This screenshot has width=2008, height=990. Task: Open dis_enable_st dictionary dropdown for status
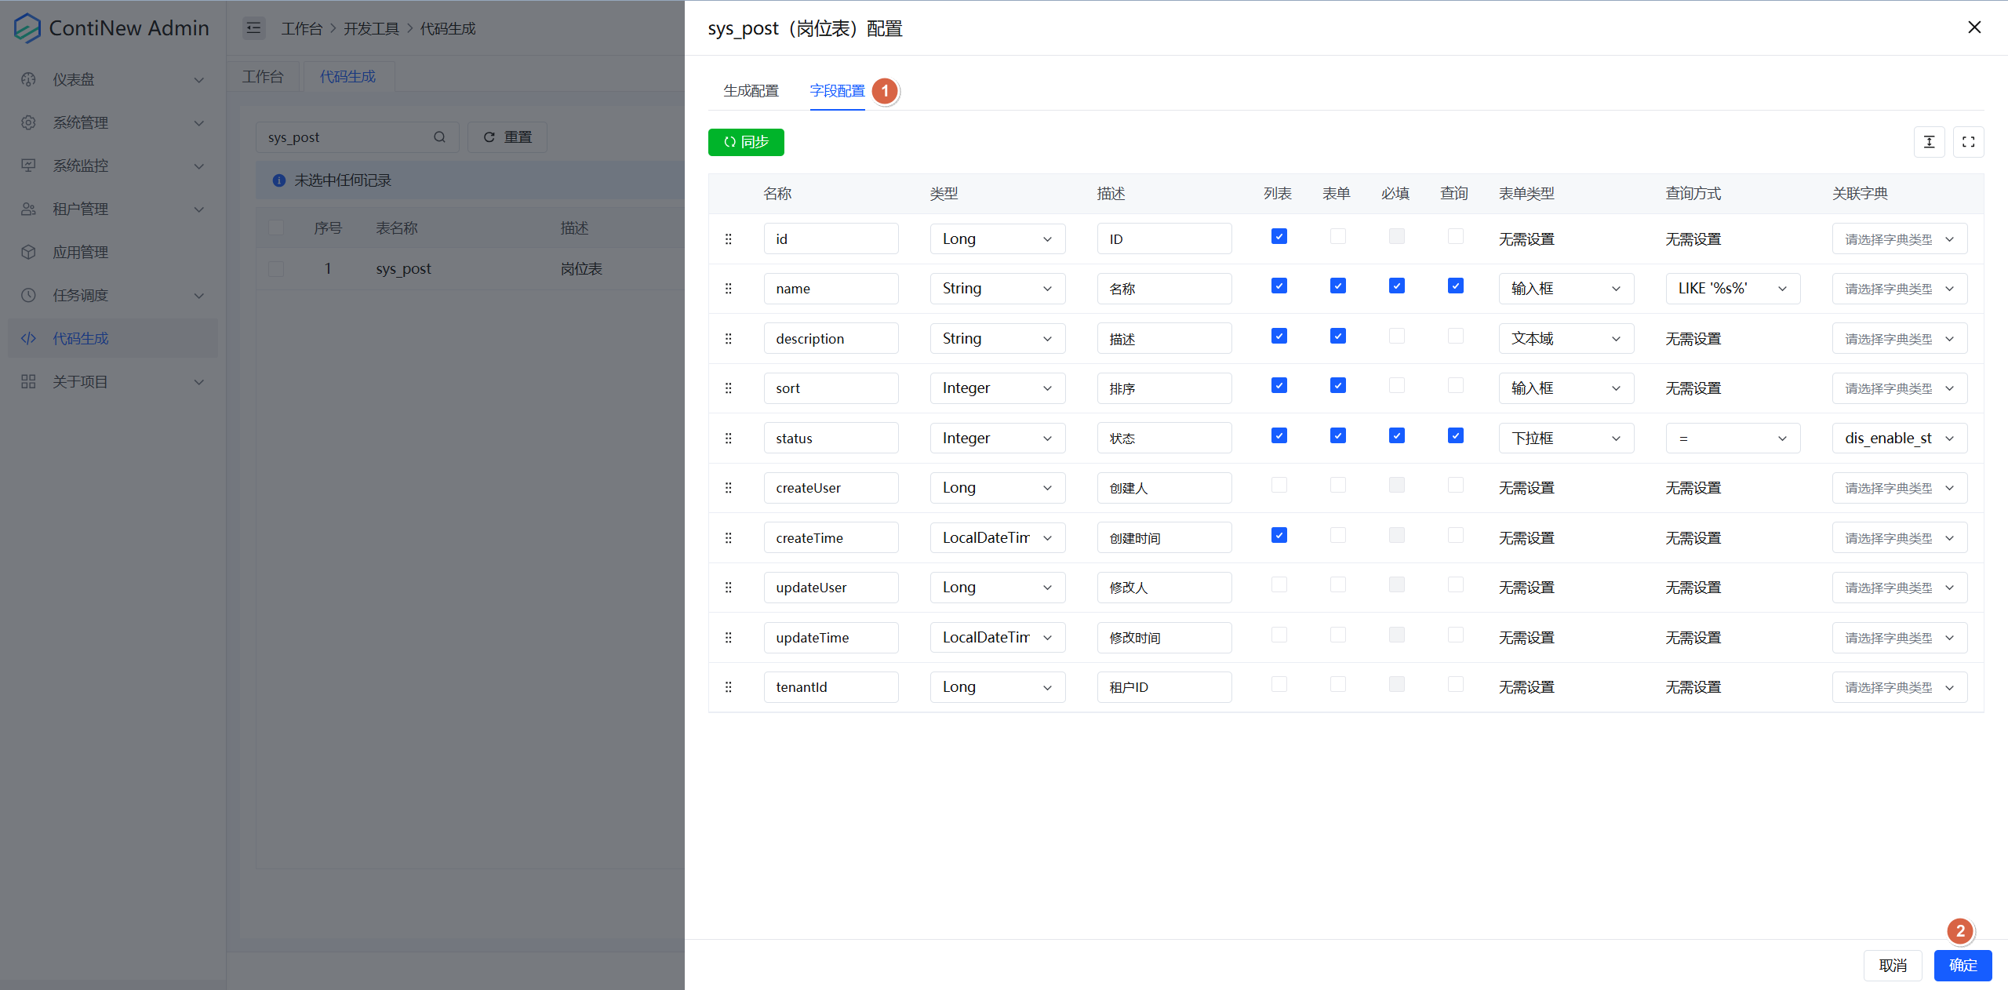[x=1900, y=439]
